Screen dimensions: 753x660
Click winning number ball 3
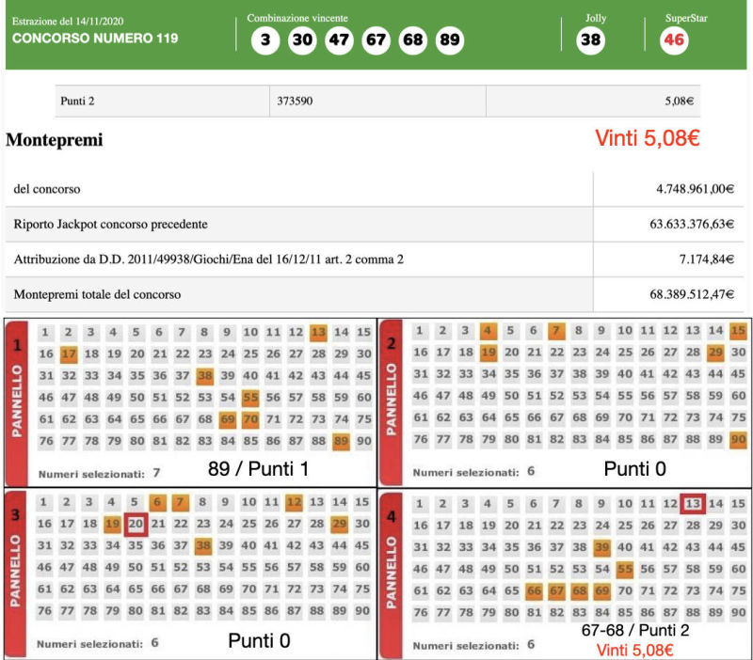[x=266, y=40]
